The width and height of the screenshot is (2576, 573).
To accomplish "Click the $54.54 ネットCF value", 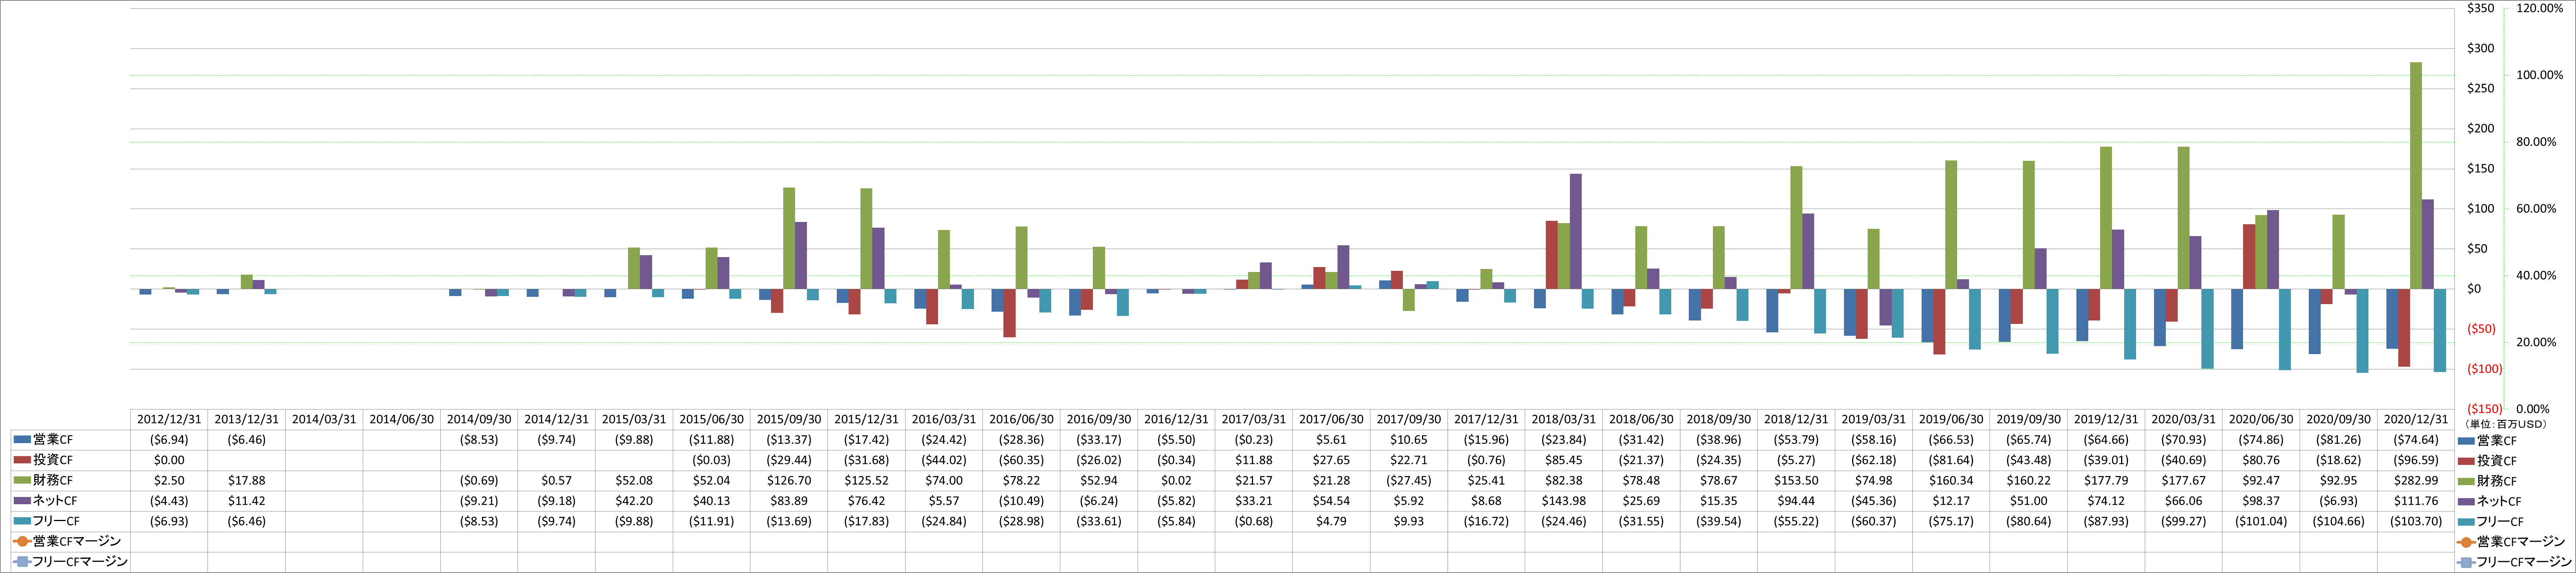I will [x=1331, y=501].
